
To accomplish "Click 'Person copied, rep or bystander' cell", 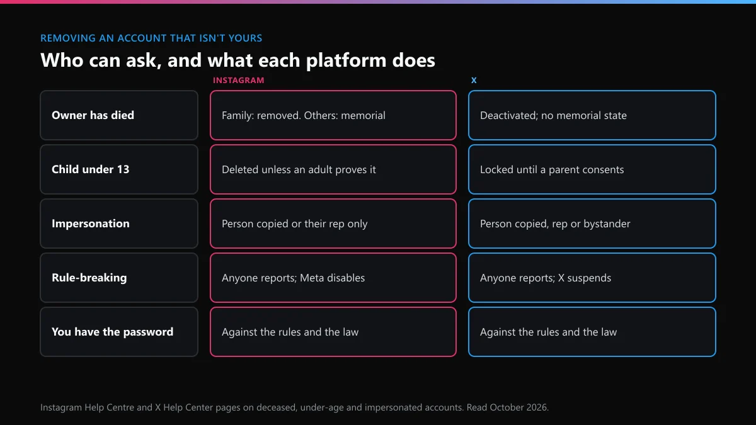I will click(592, 224).
